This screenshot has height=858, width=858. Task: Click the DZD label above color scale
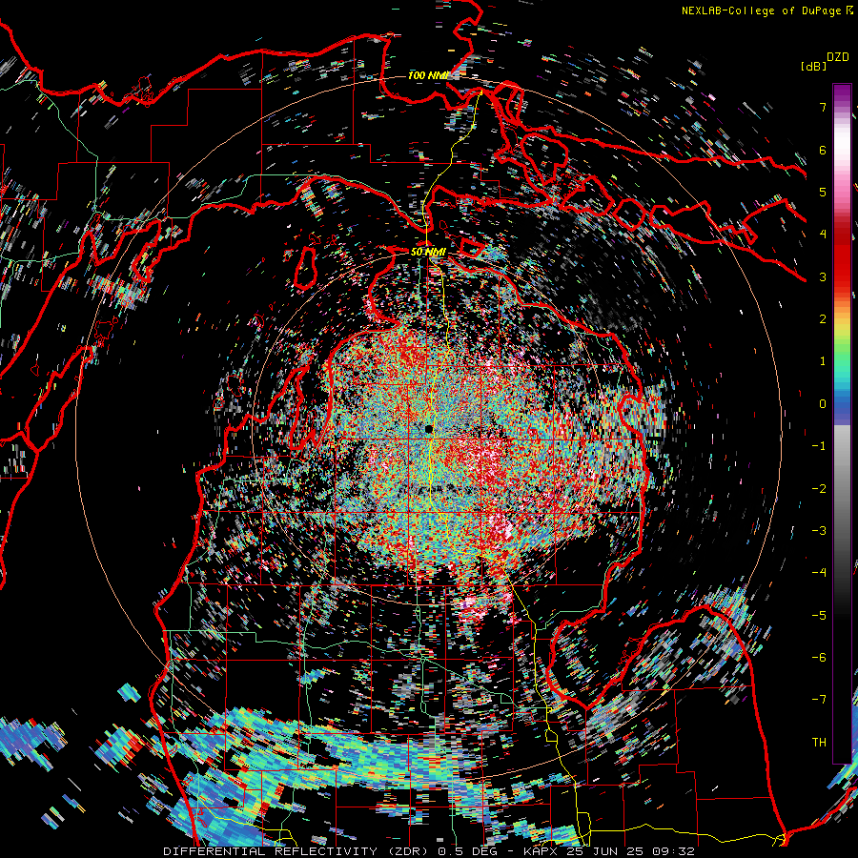(x=837, y=57)
